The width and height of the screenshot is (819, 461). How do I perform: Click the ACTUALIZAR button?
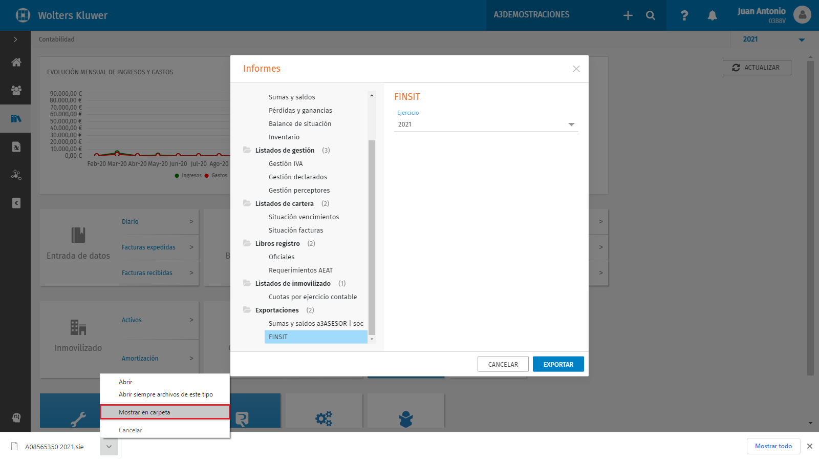click(x=757, y=68)
